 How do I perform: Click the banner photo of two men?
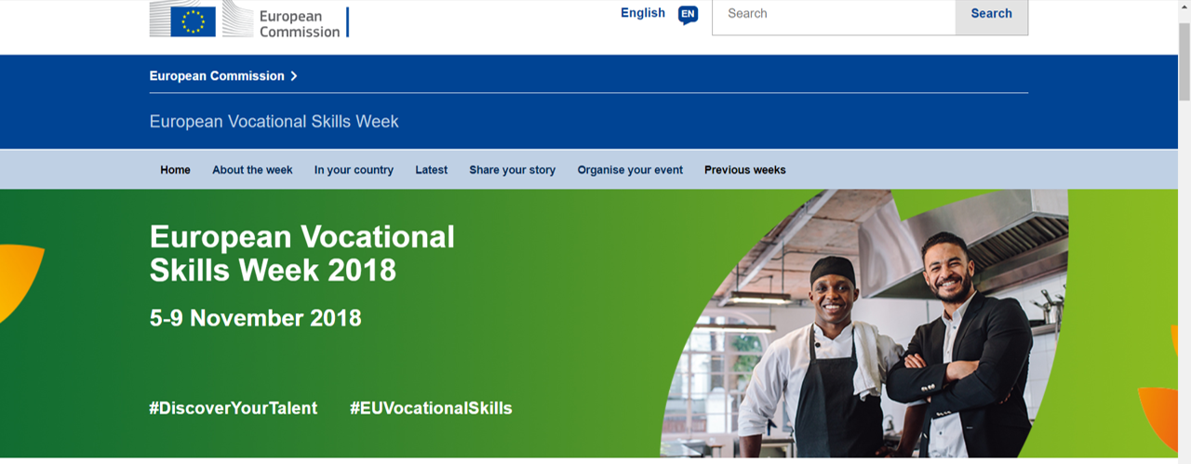click(865, 324)
